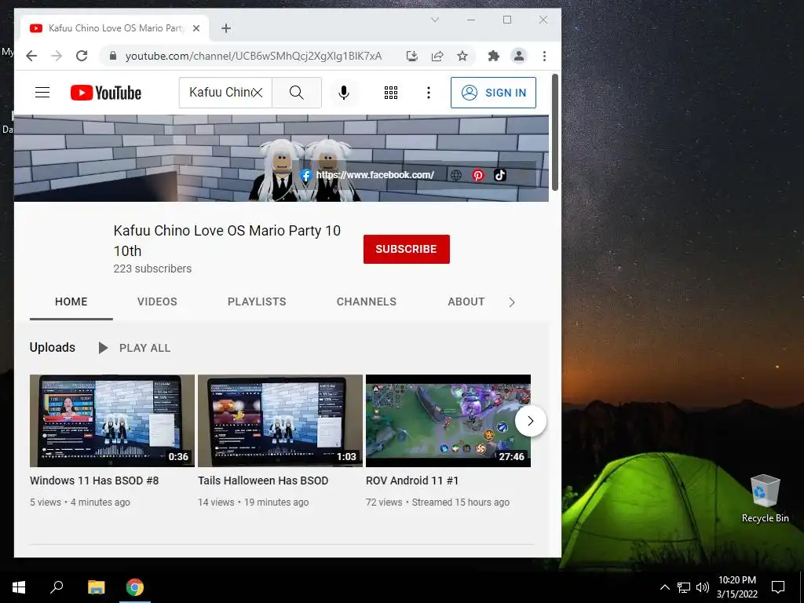This screenshot has width=804, height=603.
Task: Open Windows 11 Has BSOD #8 thumbnail
Action: coord(111,421)
